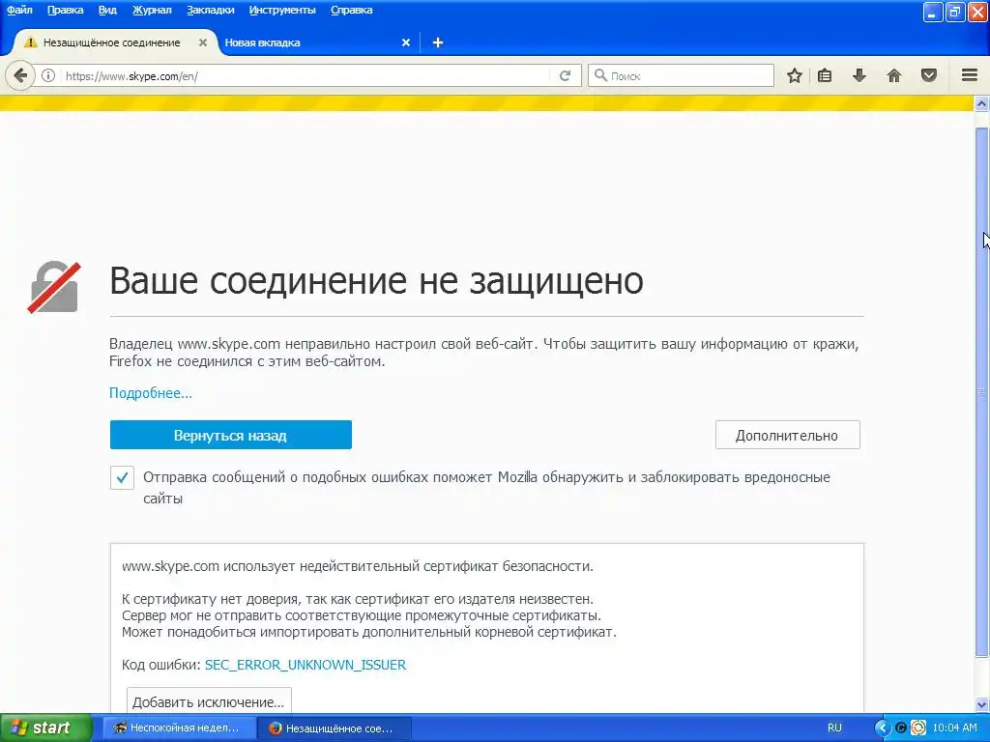Screen dimensions: 990x742
Task: Switch to 'Неспокойная недел…' taskbar window
Action: tap(179, 728)
